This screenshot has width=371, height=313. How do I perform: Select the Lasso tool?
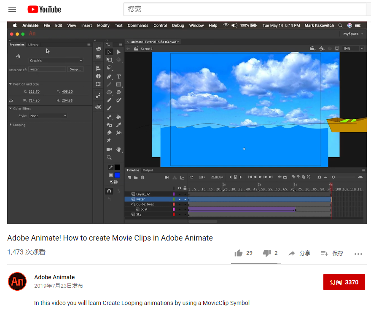coord(109,68)
